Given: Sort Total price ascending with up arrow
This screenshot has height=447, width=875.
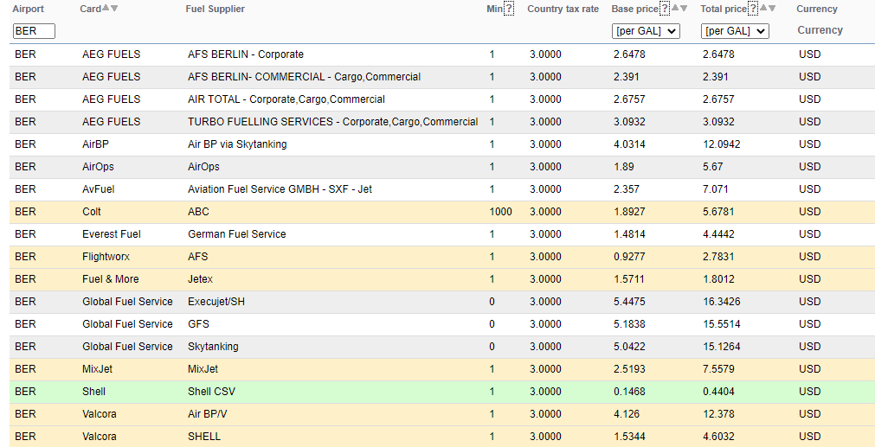Looking at the screenshot, I should pos(763,8).
